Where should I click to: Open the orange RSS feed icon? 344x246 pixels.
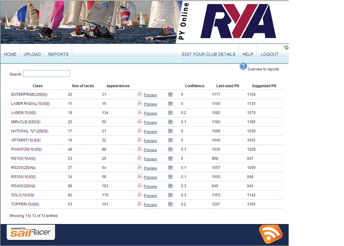[271, 234]
